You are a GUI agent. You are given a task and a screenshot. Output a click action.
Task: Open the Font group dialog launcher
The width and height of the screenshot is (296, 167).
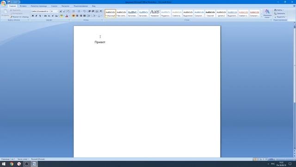pyautogui.click(x=69, y=20)
